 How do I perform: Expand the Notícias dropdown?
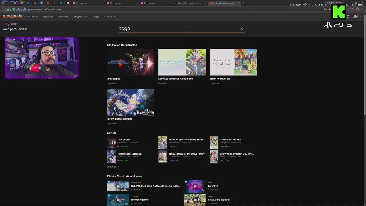coord(109,17)
